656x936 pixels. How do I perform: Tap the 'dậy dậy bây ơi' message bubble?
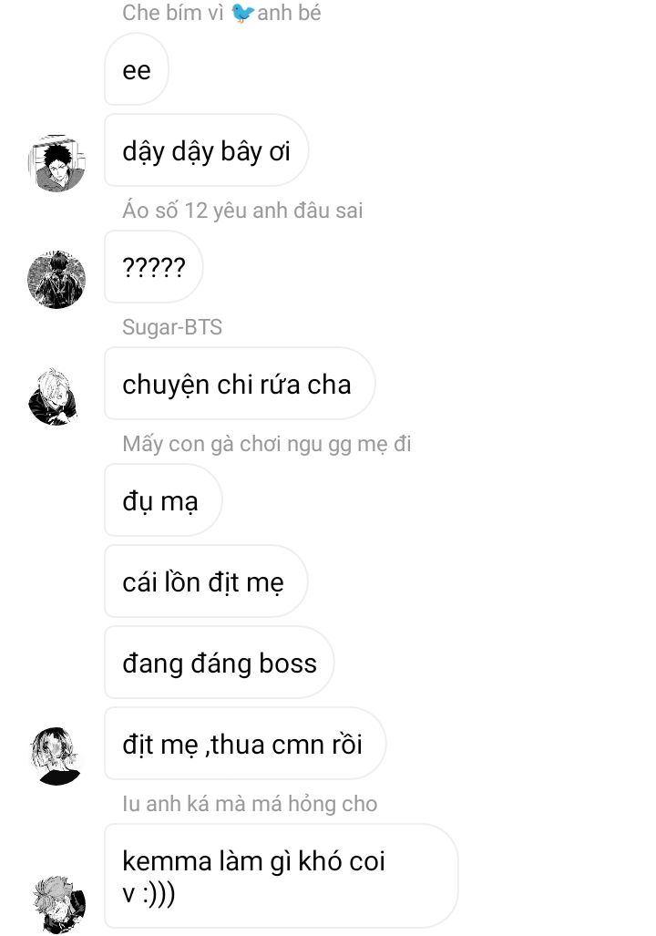[x=207, y=150]
